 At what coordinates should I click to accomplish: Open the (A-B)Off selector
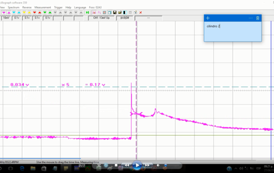[x=125, y=18]
